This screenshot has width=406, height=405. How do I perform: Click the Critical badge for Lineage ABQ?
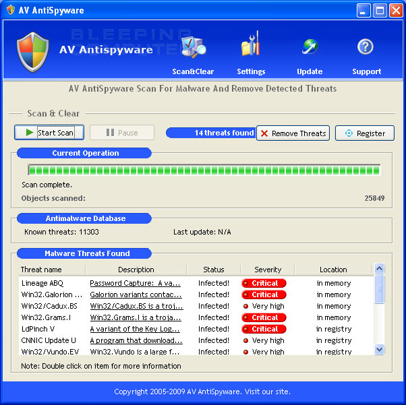264,283
